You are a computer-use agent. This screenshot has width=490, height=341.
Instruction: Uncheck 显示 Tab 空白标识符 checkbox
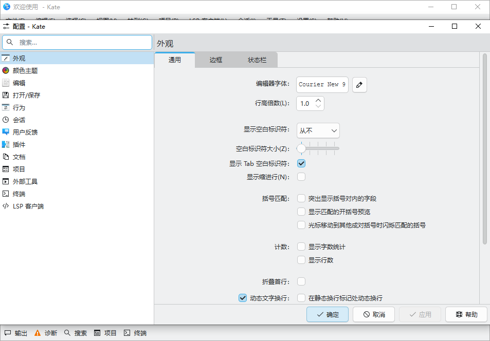click(301, 164)
